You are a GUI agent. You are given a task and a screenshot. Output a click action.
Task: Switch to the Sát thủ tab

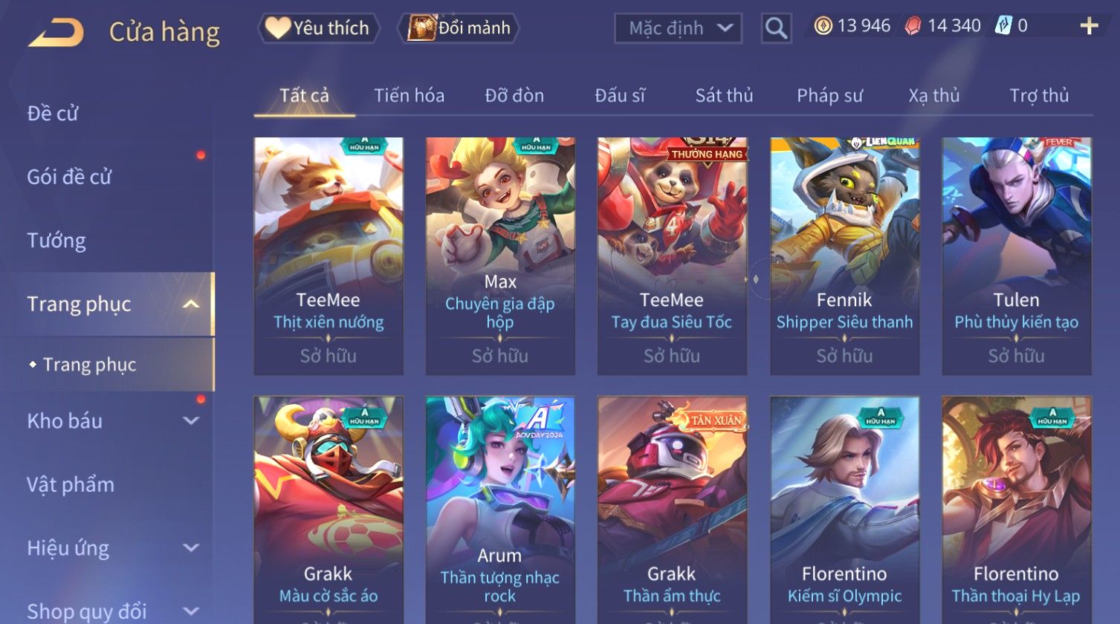tap(724, 95)
